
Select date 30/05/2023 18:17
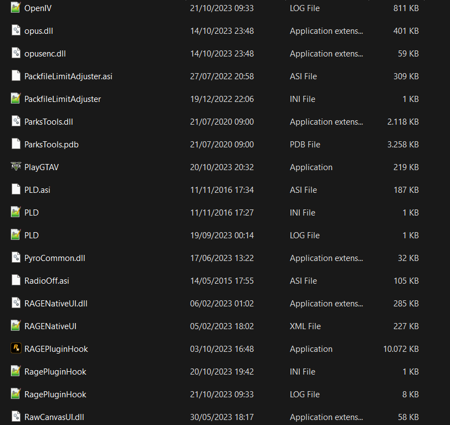pos(222,417)
